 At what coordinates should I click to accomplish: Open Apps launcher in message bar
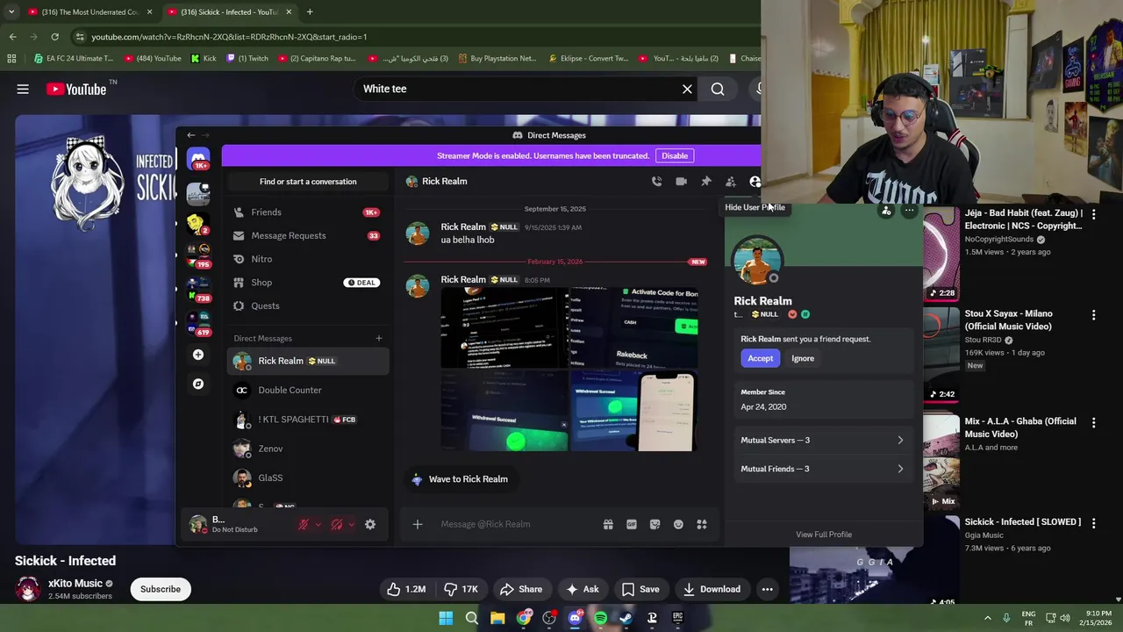tap(702, 524)
